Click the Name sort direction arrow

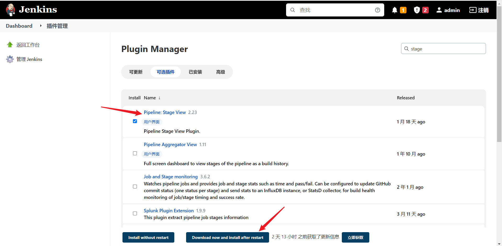(159, 98)
